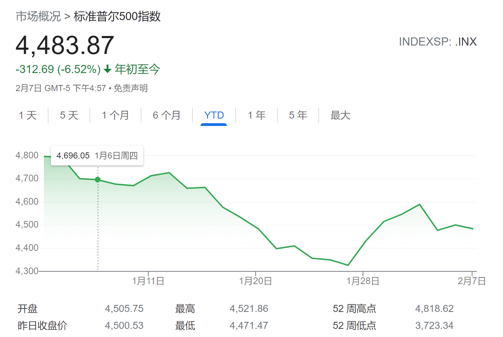
Task: Click the green down arrow icon
Action: pos(108,69)
